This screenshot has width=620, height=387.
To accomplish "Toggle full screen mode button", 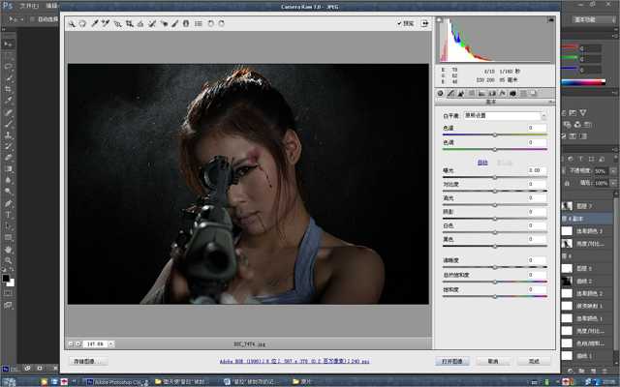I will (x=424, y=22).
